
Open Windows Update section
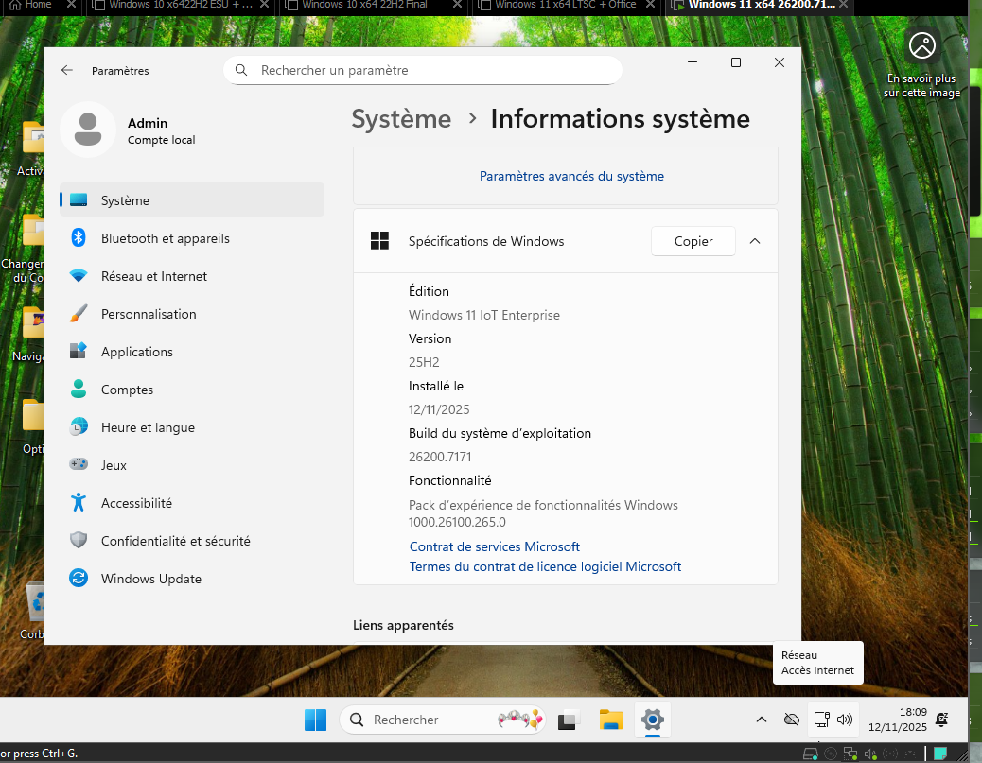[150, 579]
